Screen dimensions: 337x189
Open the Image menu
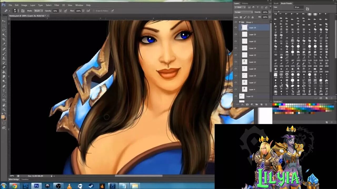coord(24,5)
